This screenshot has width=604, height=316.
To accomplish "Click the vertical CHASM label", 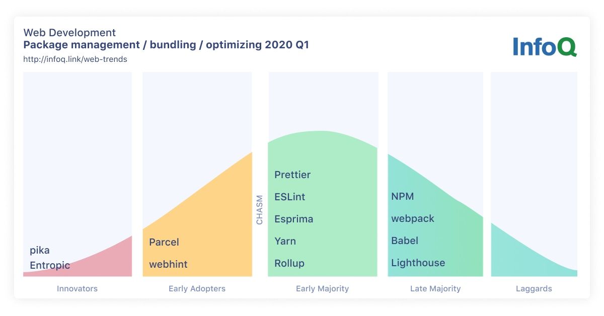I will click(260, 210).
